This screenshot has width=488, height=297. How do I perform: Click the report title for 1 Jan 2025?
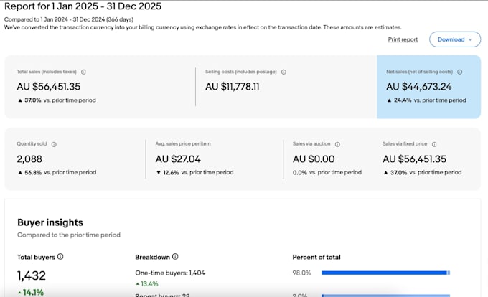(x=83, y=6)
